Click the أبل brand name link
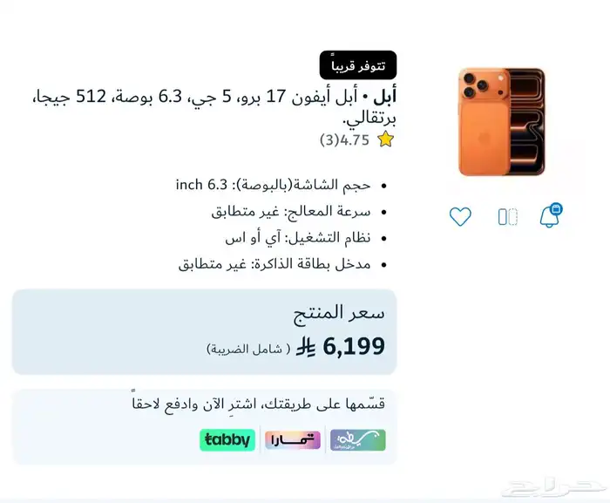Viewport: 610px width, 503px height. (384, 97)
